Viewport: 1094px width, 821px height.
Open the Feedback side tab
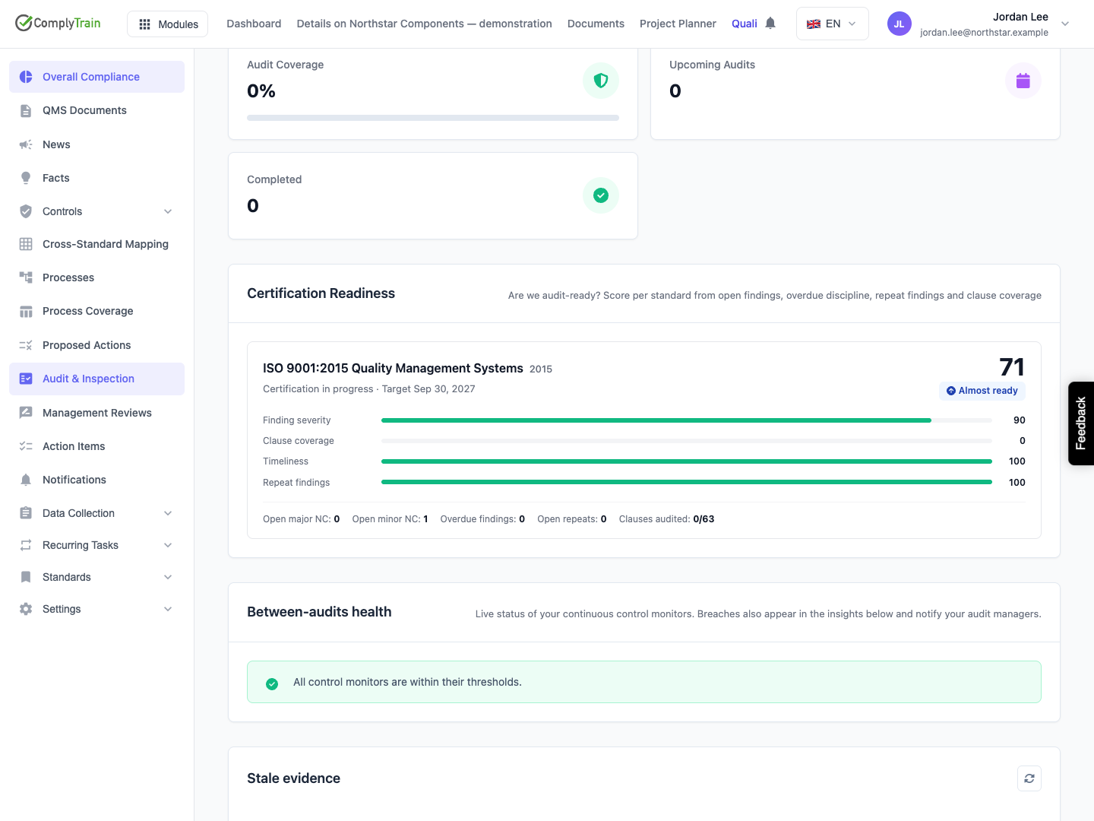1081,423
